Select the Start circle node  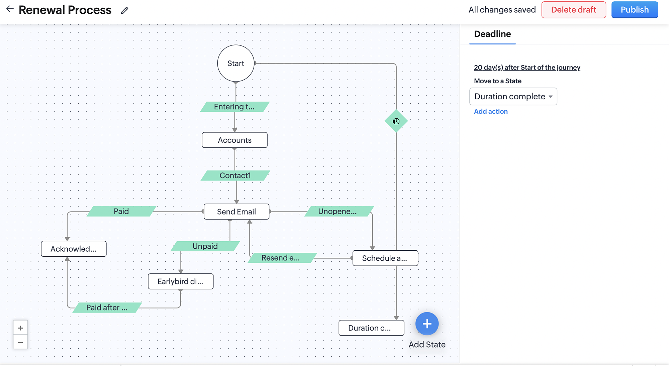tap(236, 63)
